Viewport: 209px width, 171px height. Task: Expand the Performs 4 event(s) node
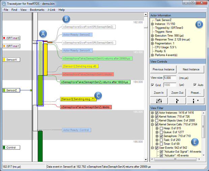point(152,55)
